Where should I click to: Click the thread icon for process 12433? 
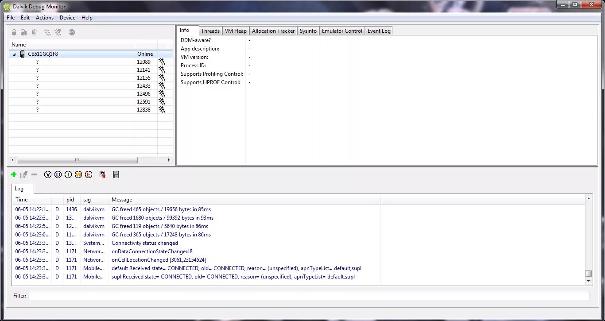[162, 86]
